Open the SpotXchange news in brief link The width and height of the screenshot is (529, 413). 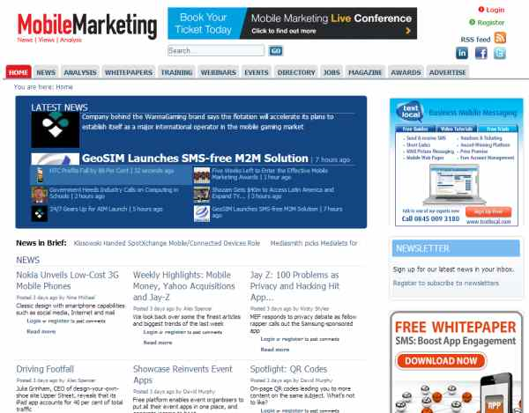coord(167,243)
